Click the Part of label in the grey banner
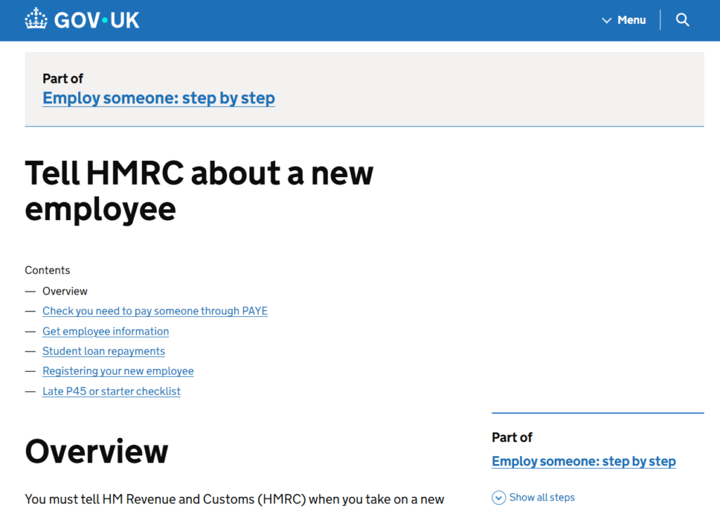 tap(63, 79)
